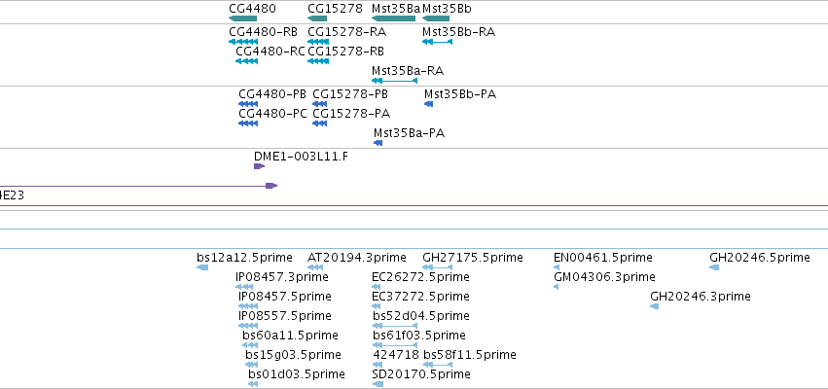Click the bs12a12.5prime EST glyph
The image size is (828, 389).
pyautogui.click(x=202, y=267)
